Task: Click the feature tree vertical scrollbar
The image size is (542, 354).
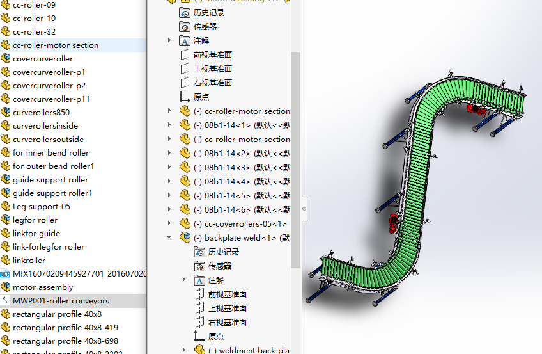Action: pyautogui.click(x=295, y=160)
